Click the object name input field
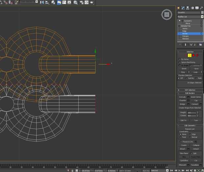 click(x=189, y=12)
